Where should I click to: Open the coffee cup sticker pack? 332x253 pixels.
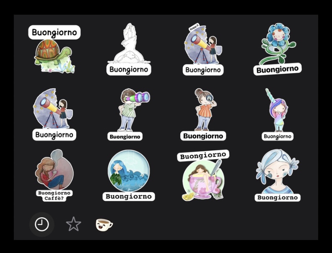[x=104, y=225]
